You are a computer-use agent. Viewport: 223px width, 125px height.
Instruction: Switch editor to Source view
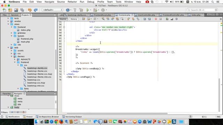point(63,19)
